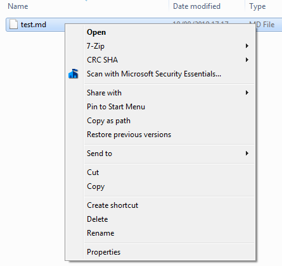Screen dimensions: 282x266
Task: Expand the Share with submenu arrow
Action: [x=247, y=93]
